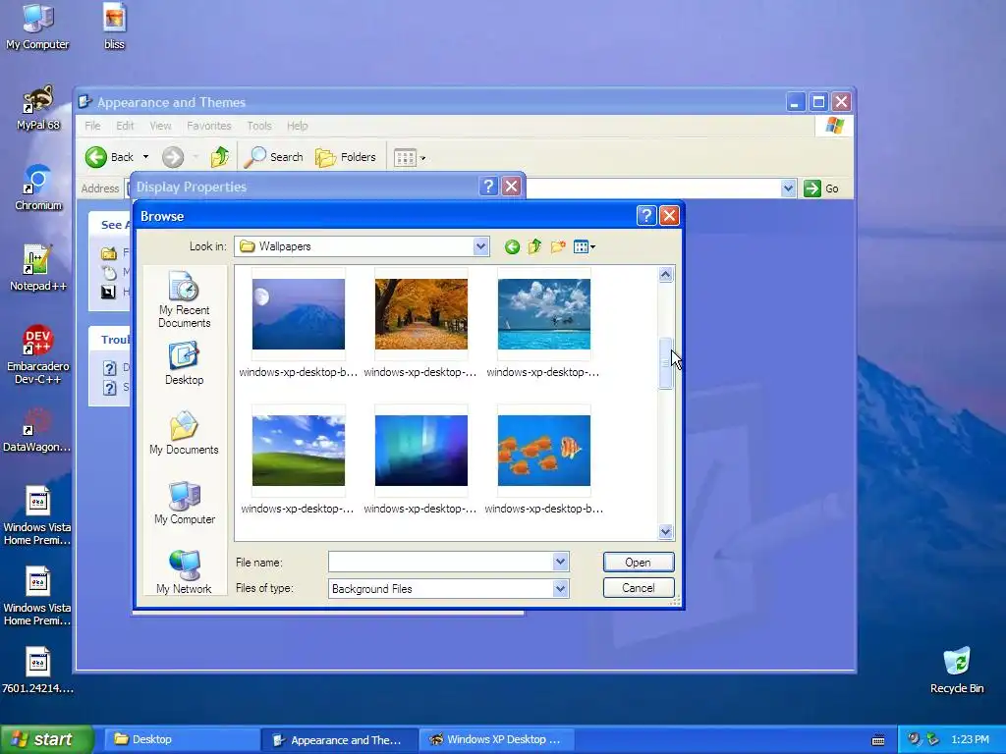Viewport: 1006px width, 754px height.
Task: Select the Recycle Bin icon
Action: 957,671
